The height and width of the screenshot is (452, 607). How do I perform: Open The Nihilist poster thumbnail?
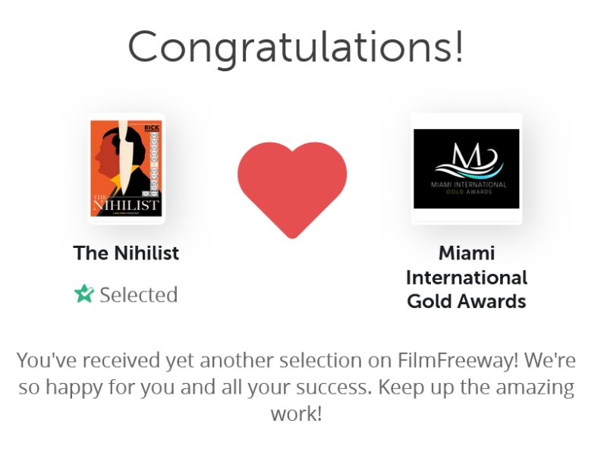[126, 168]
